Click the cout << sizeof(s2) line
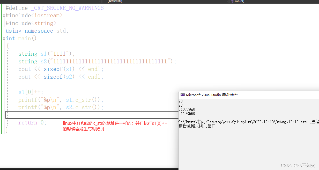Image resolution: width=319 pixels, height=170 pixels. 61,77
